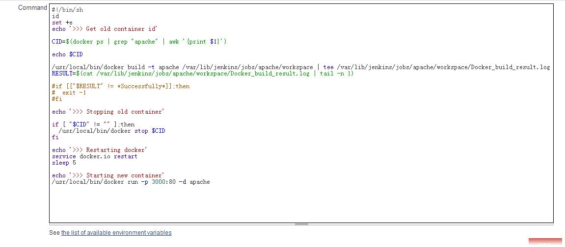Click the '#!/bin/sh' line in the script
Image resolution: width=565 pixels, height=247 pixels.
pos(67,10)
